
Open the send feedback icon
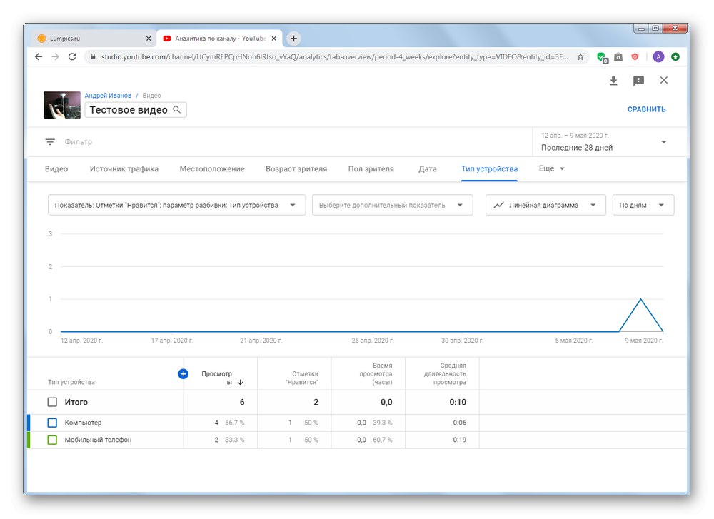pyautogui.click(x=639, y=81)
